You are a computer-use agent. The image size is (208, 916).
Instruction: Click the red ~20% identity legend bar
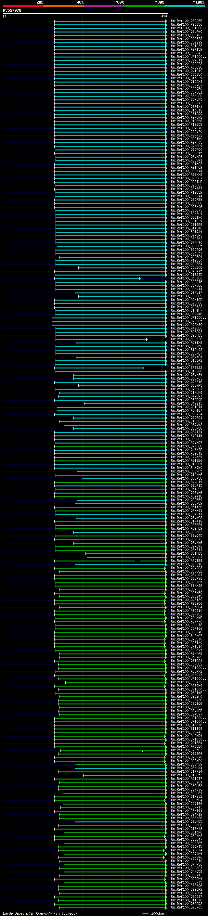[x=23, y=6]
